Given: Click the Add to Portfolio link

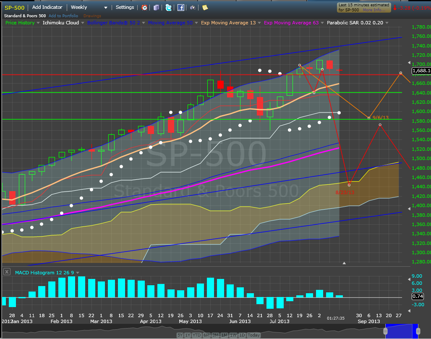Looking at the screenshot, I should point(63,16).
